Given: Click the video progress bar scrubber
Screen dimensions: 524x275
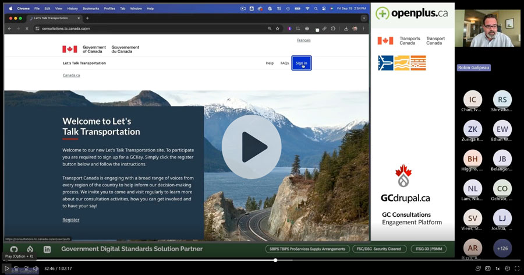Looking at the screenshot, I should point(275,260).
